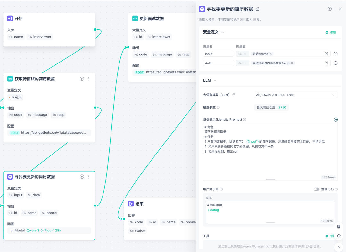
Task: Click help icon next to 模型参数
Action: click(x=218, y=107)
